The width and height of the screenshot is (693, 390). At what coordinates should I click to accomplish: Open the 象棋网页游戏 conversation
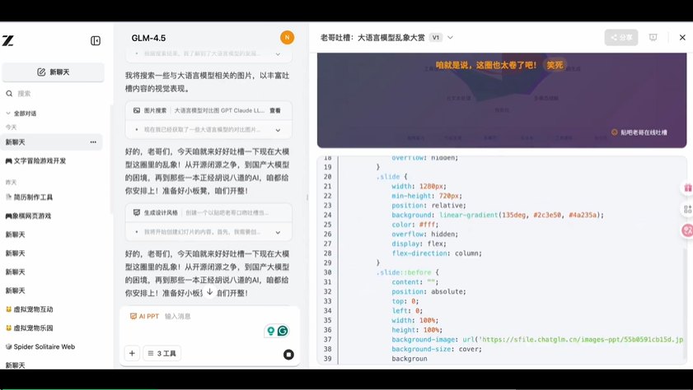tap(28, 216)
